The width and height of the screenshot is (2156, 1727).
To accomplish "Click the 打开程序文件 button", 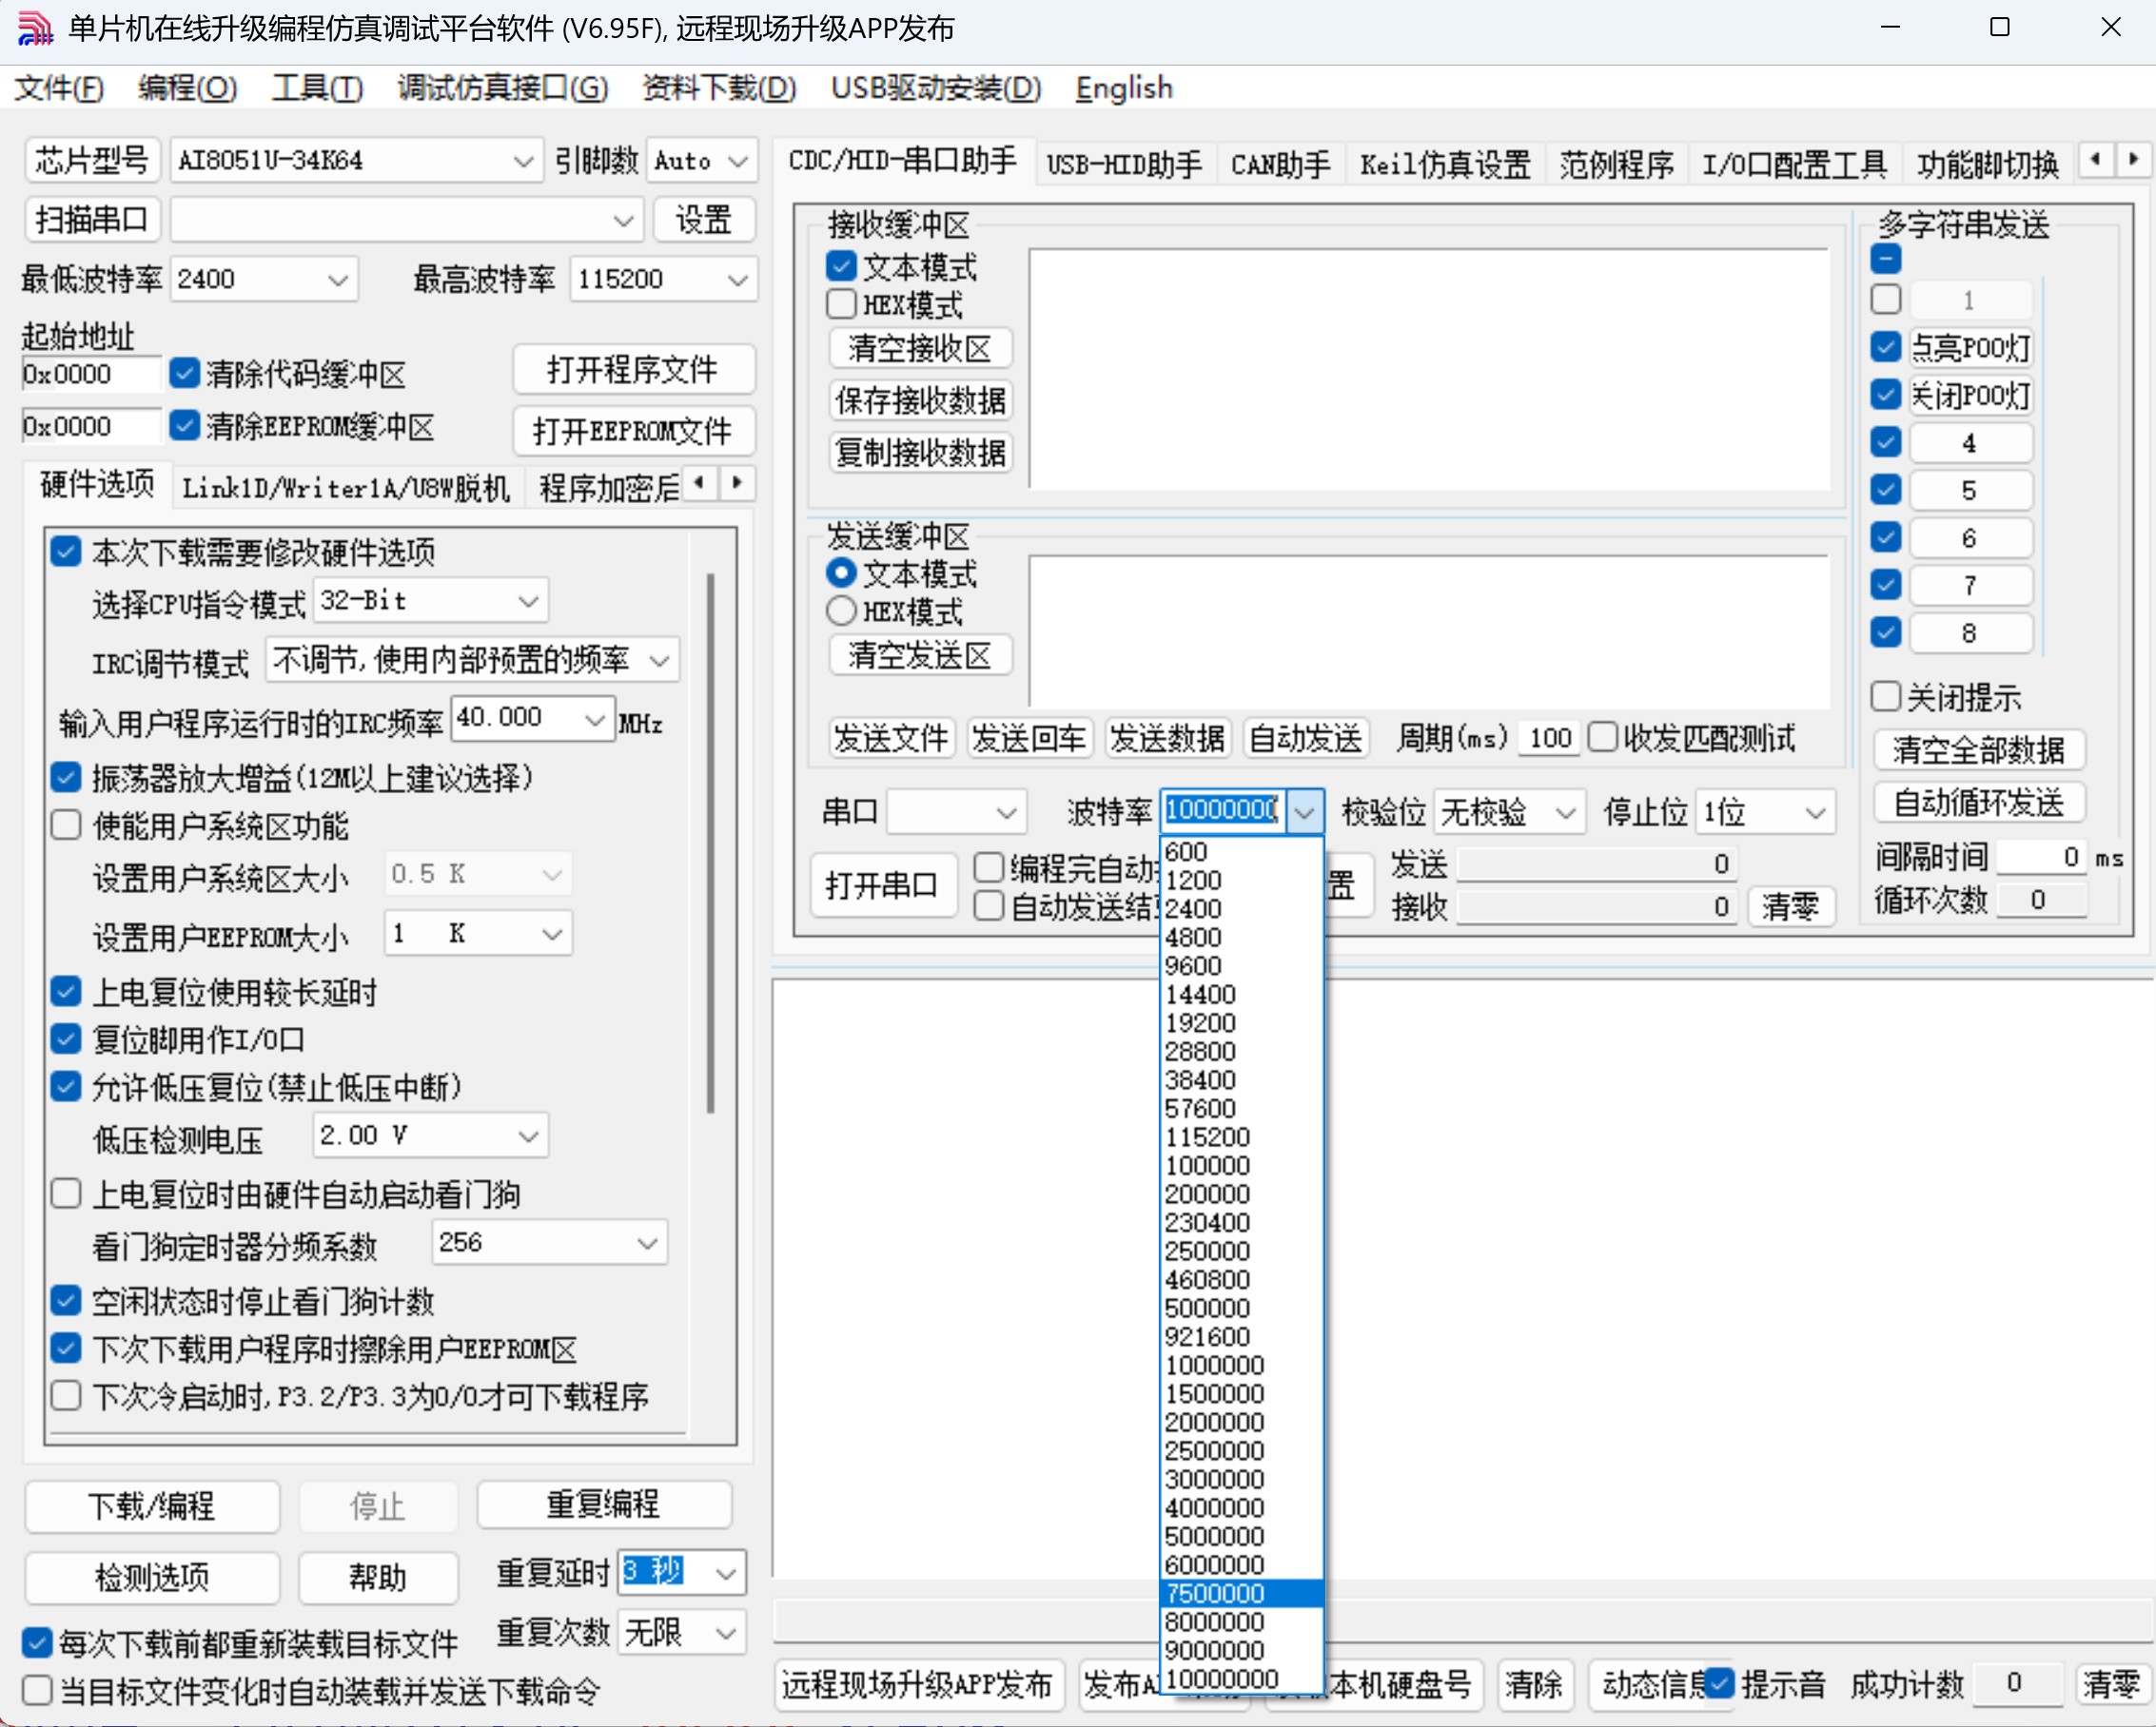I will click(633, 370).
